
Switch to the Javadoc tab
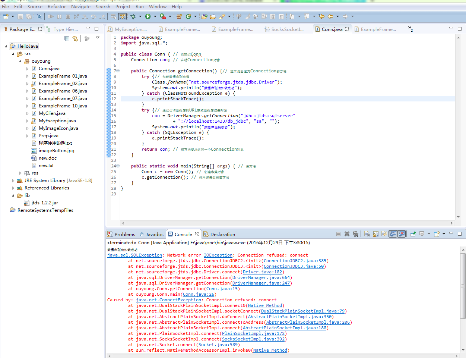[x=151, y=234]
